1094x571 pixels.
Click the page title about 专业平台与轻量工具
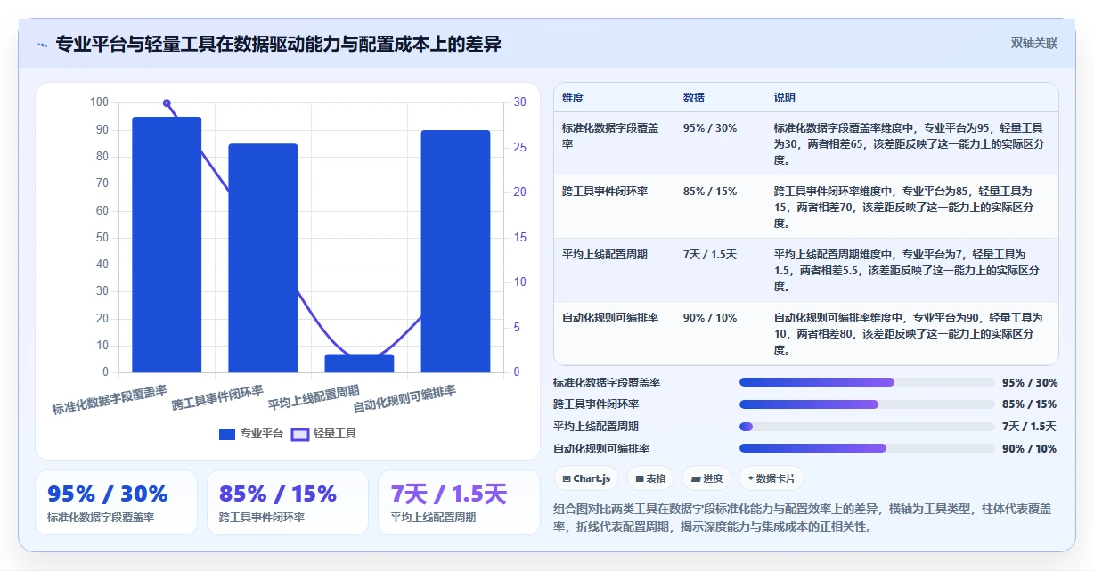278,45
